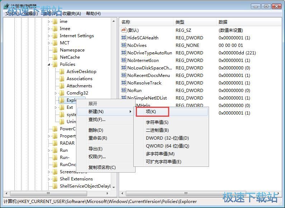Click the value list scroll-left arrow
The image size is (285, 208).
coord(122,193)
